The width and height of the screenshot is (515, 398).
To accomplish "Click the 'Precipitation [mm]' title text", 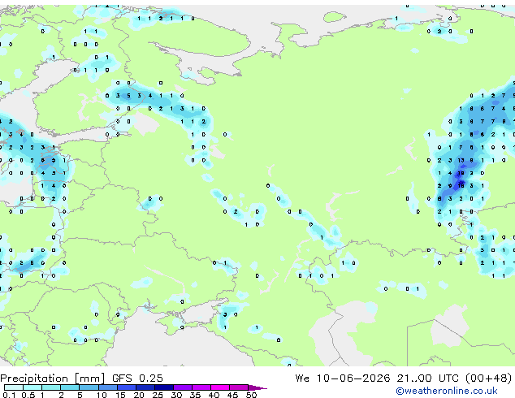I will click(x=53, y=379).
